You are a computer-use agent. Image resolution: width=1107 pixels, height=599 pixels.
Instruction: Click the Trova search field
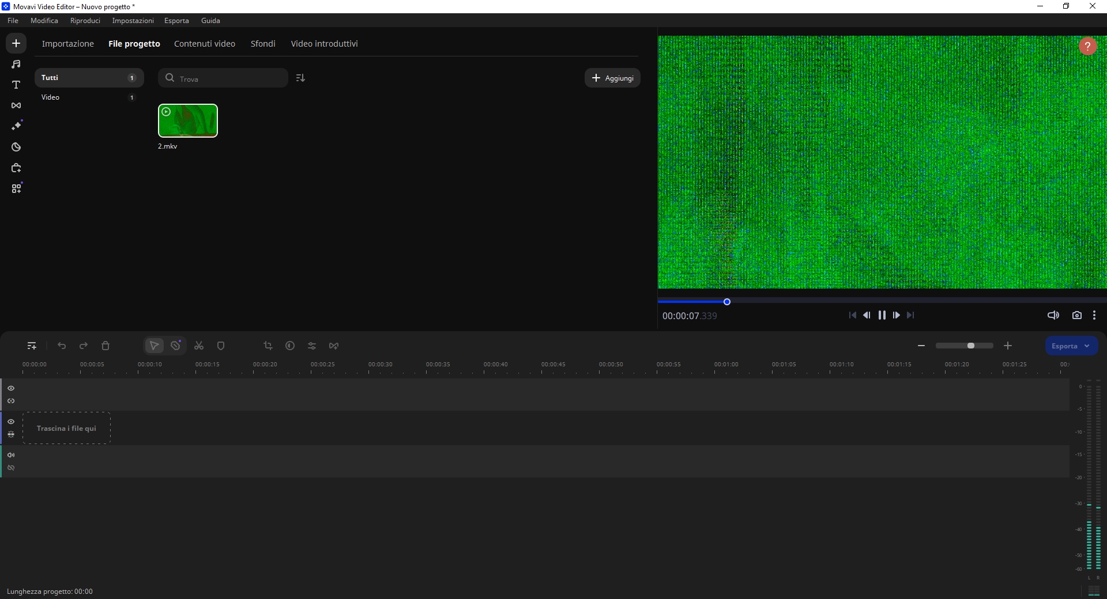tap(223, 78)
